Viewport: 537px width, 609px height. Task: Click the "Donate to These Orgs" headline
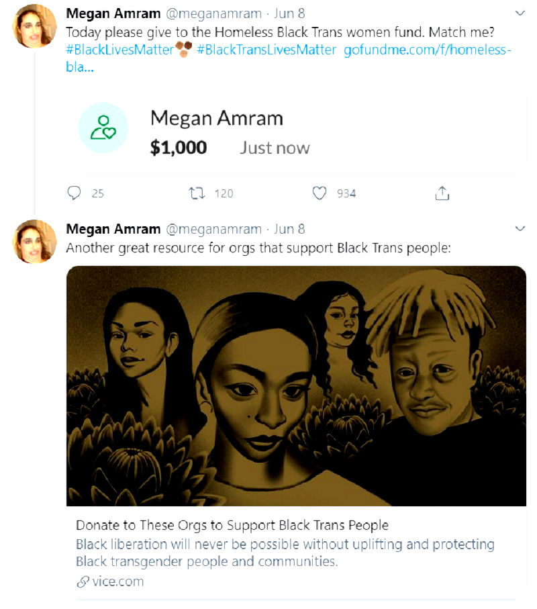[232, 525]
